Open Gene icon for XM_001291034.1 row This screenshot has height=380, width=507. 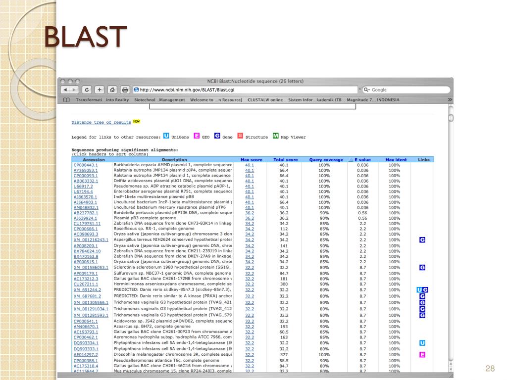422,309
